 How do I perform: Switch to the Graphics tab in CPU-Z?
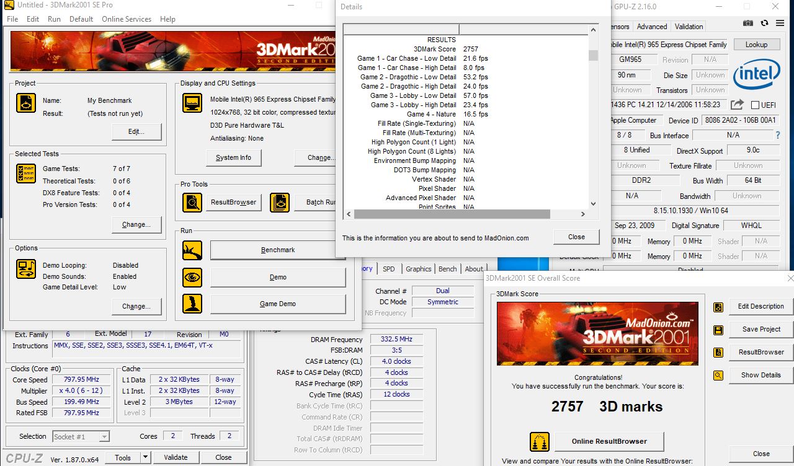click(x=418, y=269)
